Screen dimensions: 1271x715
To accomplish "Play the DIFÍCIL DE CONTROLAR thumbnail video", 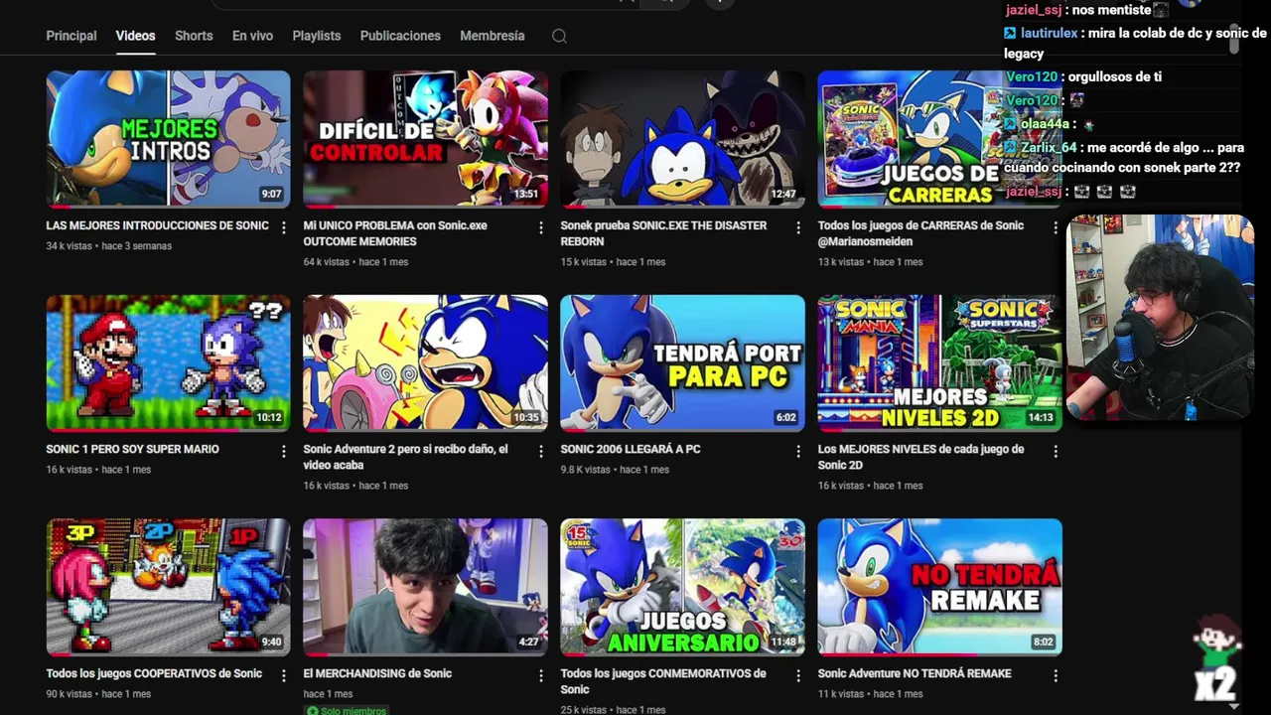I will (x=425, y=138).
